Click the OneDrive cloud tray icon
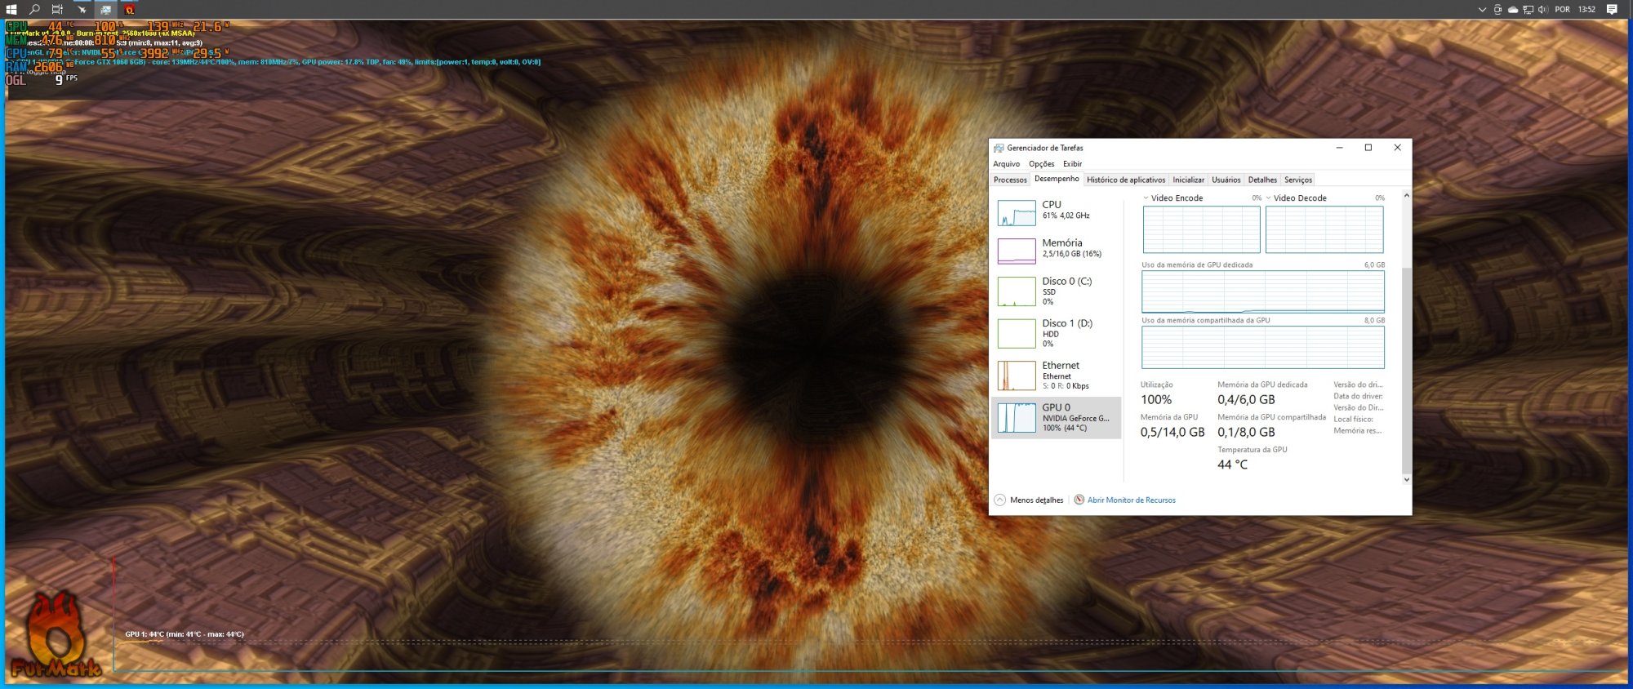This screenshot has width=1633, height=689. click(1513, 10)
